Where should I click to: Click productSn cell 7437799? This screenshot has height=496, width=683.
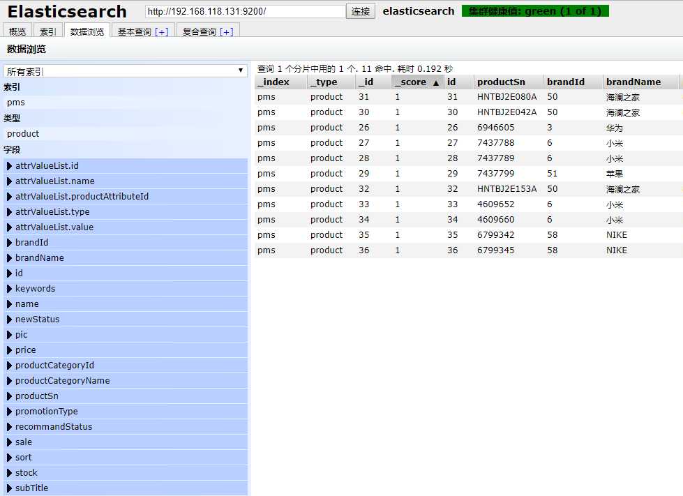click(496, 173)
